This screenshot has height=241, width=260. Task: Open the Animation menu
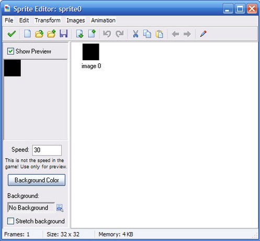[103, 20]
